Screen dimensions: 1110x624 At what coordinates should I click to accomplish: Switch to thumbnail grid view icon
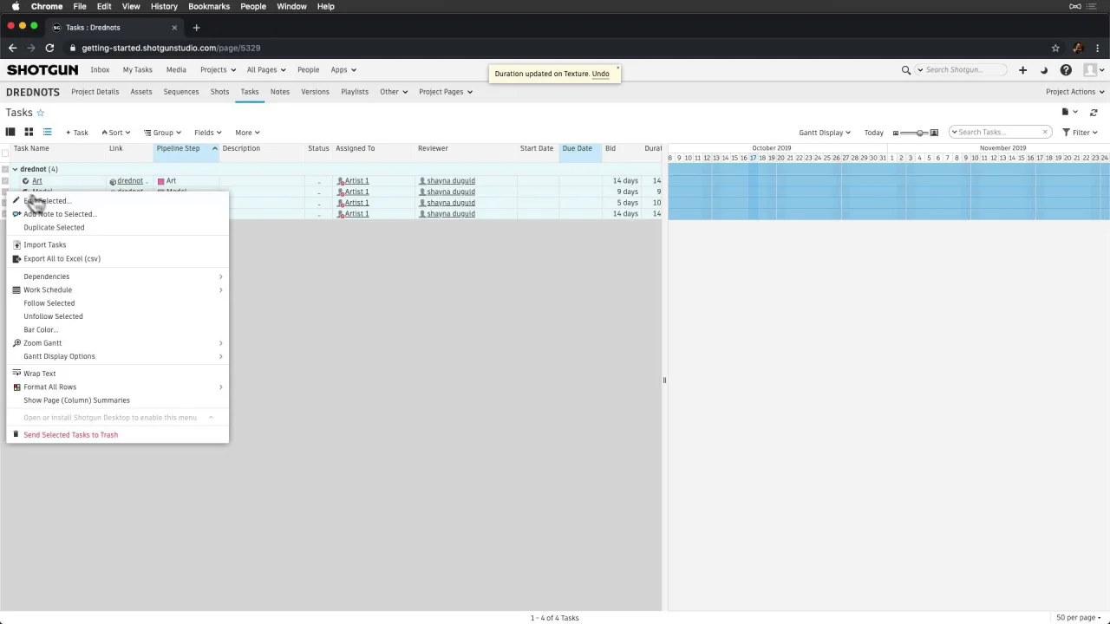[x=29, y=132]
